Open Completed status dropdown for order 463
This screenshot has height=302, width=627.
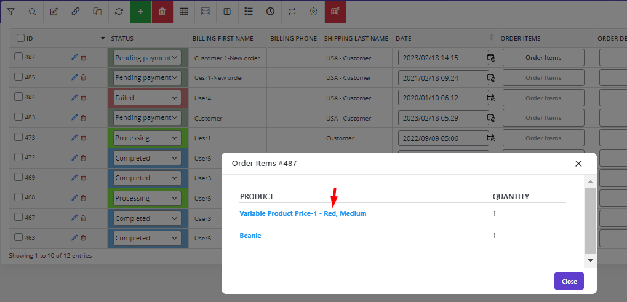tap(147, 238)
